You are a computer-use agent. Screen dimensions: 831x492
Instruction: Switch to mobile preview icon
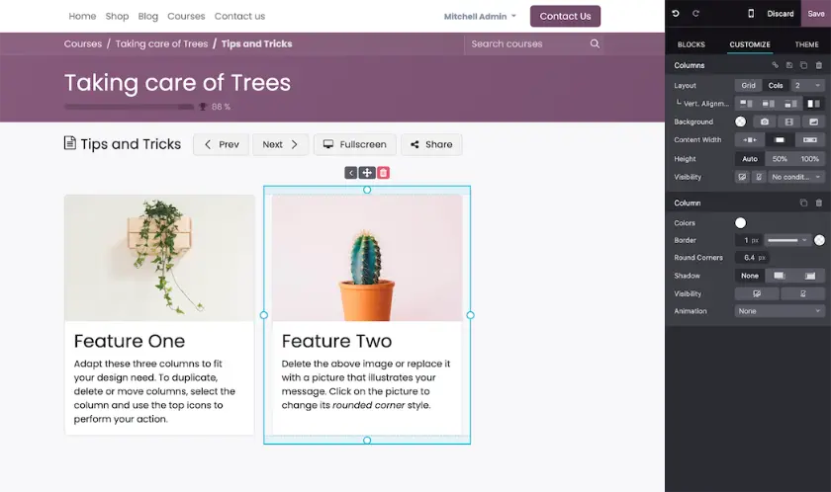tap(751, 14)
